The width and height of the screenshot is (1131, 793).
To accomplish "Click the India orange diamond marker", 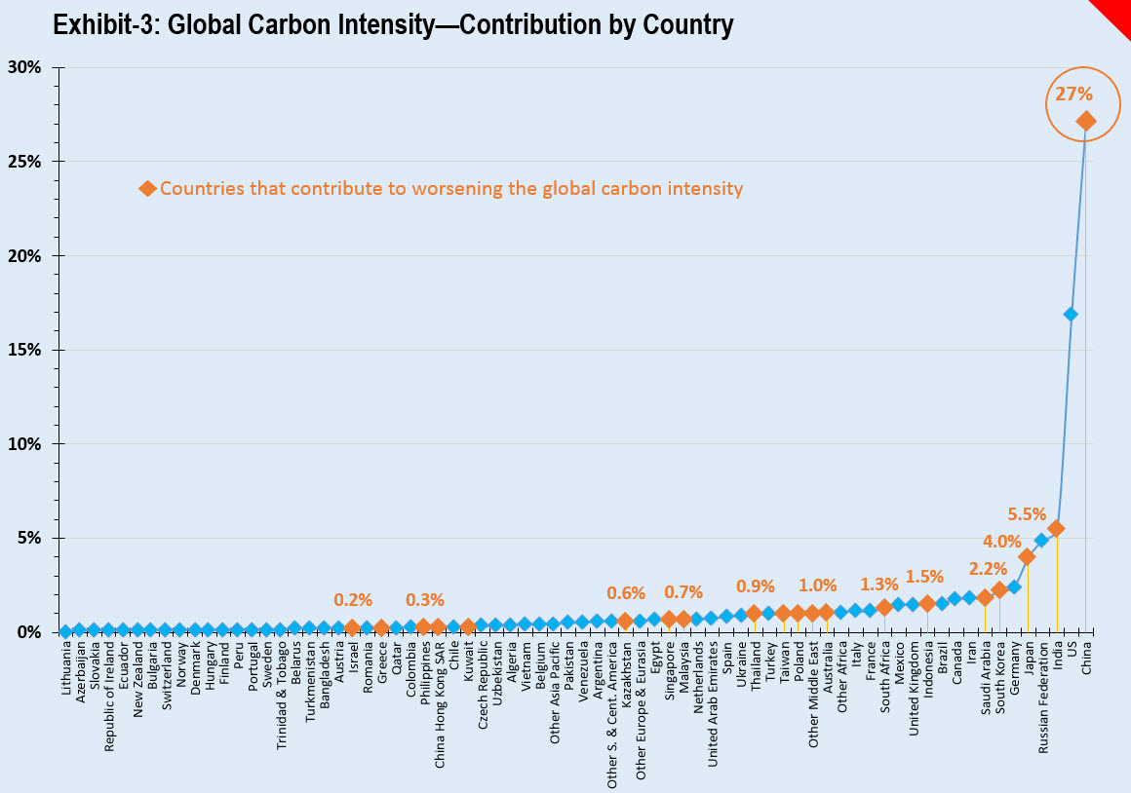I will coord(1057,528).
